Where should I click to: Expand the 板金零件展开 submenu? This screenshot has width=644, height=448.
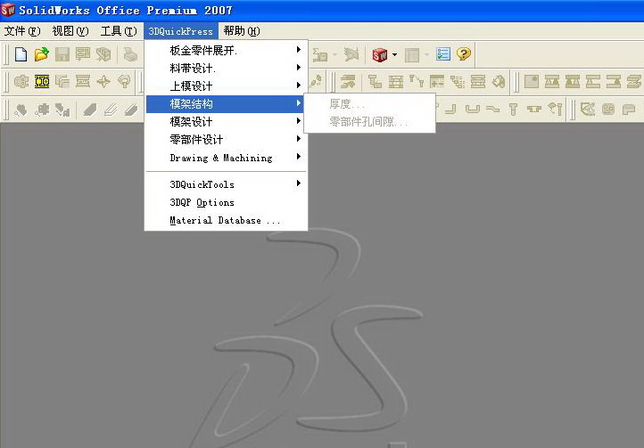226,51
